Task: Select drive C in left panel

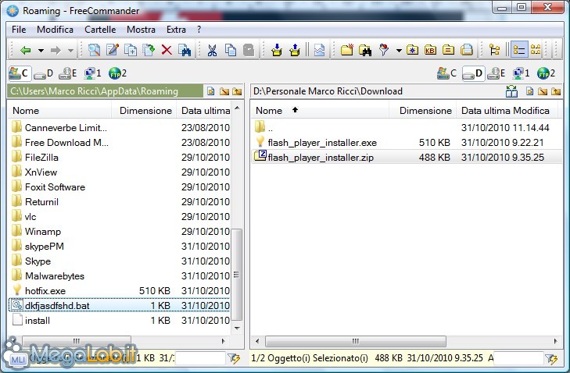Action: (20, 73)
